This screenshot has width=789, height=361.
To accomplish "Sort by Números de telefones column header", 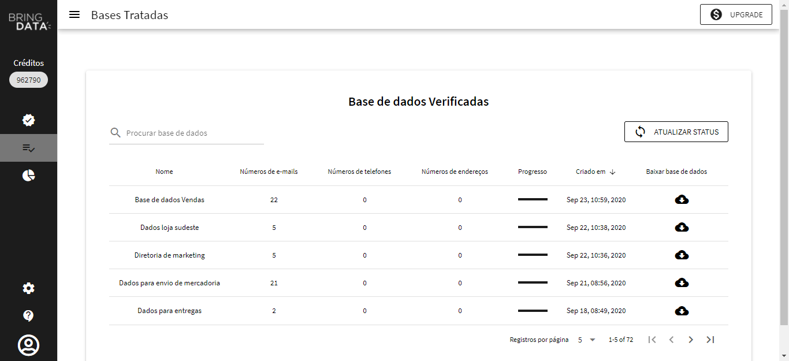I will pos(359,172).
